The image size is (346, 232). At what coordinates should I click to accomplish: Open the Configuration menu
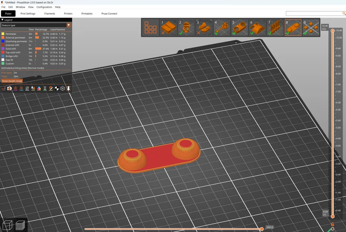(44, 7)
